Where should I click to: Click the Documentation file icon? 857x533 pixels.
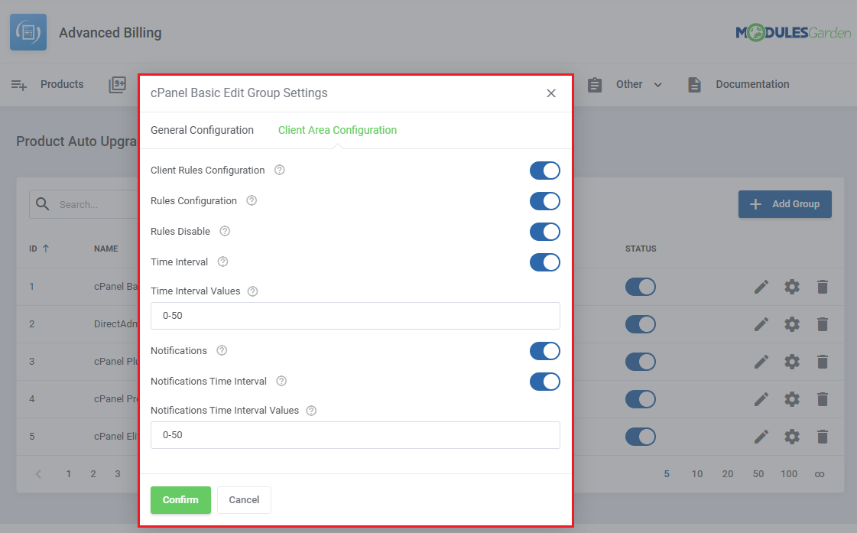(x=694, y=85)
